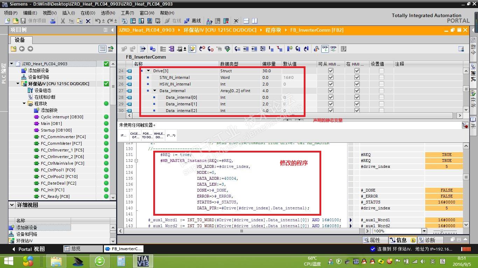Open the calculator icon in taskbar

(x=121, y=261)
